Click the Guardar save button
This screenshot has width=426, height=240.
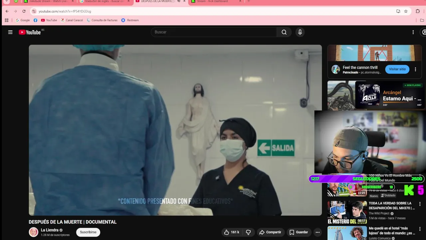pos(299,232)
